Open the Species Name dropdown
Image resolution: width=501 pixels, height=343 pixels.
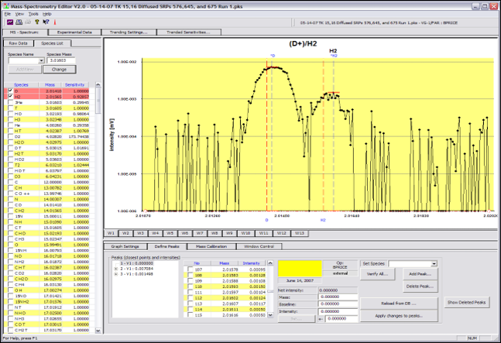pyautogui.click(x=40, y=61)
